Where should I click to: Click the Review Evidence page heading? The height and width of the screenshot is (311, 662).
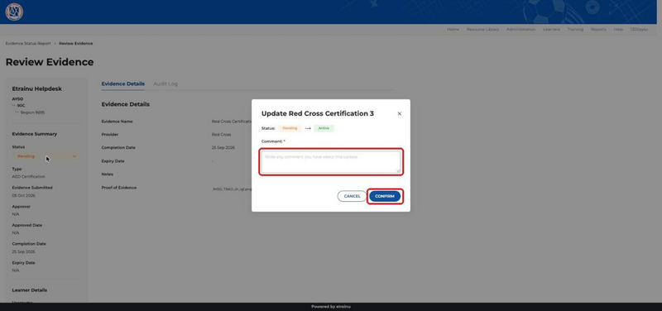[x=50, y=62]
